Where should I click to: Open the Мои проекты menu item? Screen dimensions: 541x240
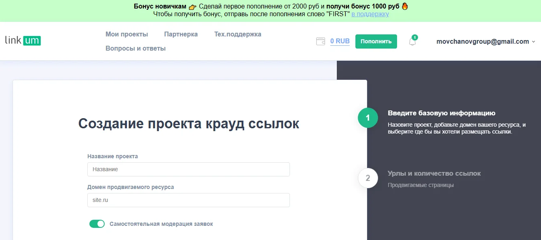click(127, 34)
